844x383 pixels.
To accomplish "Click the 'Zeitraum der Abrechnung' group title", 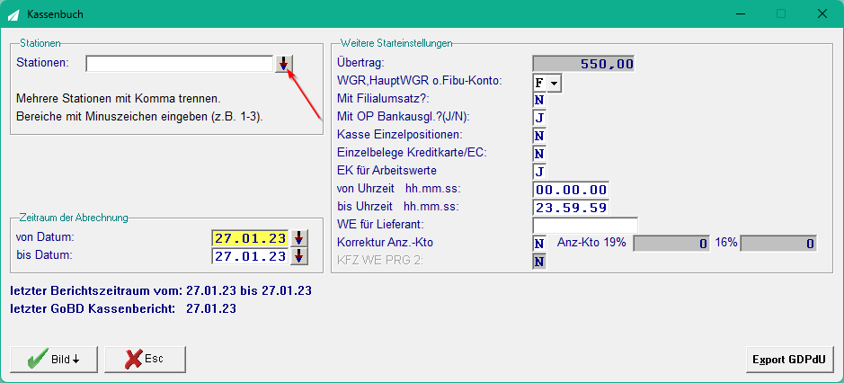I will (74, 218).
